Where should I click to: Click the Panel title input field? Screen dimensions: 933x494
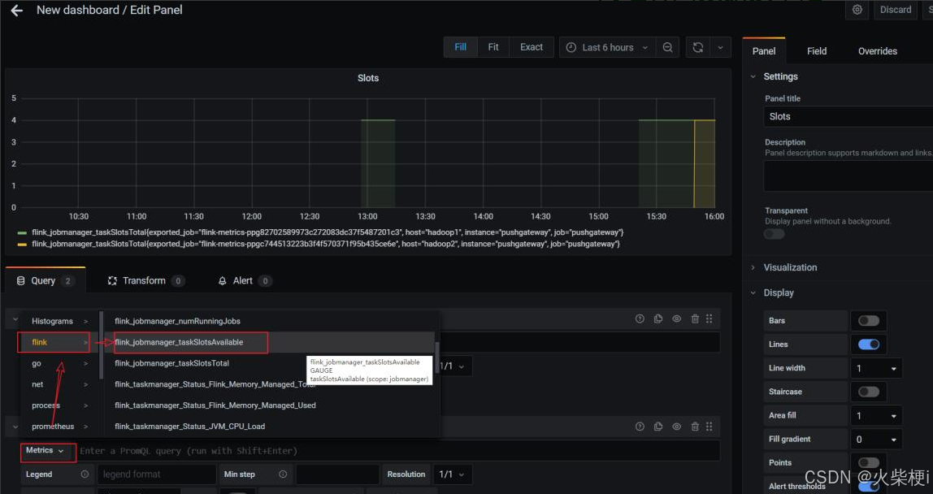click(x=848, y=117)
